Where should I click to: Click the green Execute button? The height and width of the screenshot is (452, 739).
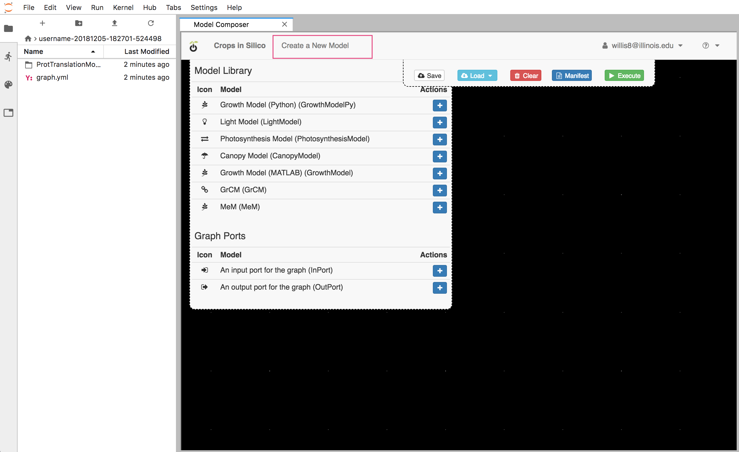[624, 76]
